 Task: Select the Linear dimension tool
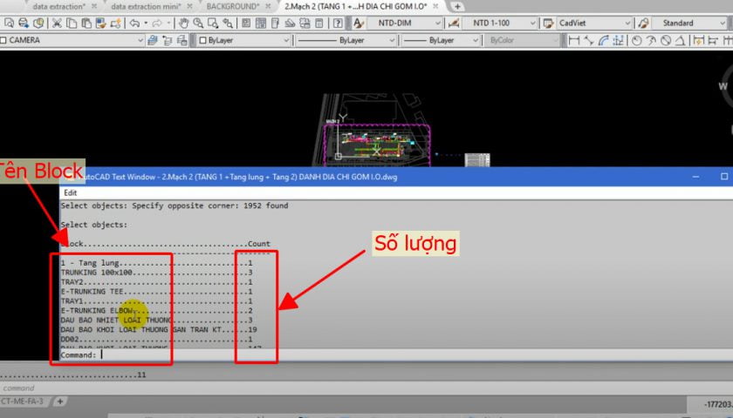[573, 40]
